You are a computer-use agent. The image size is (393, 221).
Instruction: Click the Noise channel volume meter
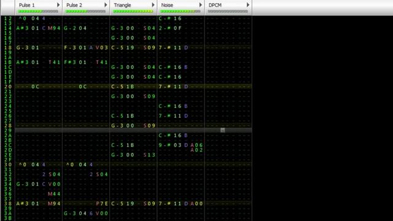tap(180, 11)
